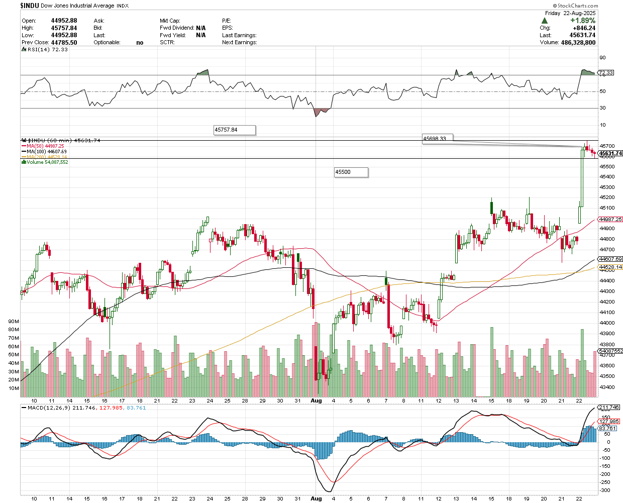Select the black MA(100) line swatch in legend
623x503 pixels.
tap(24, 152)
